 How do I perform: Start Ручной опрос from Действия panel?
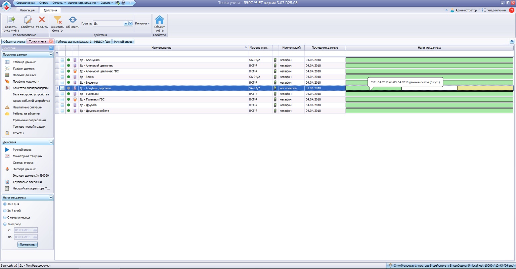click(22, 150)
